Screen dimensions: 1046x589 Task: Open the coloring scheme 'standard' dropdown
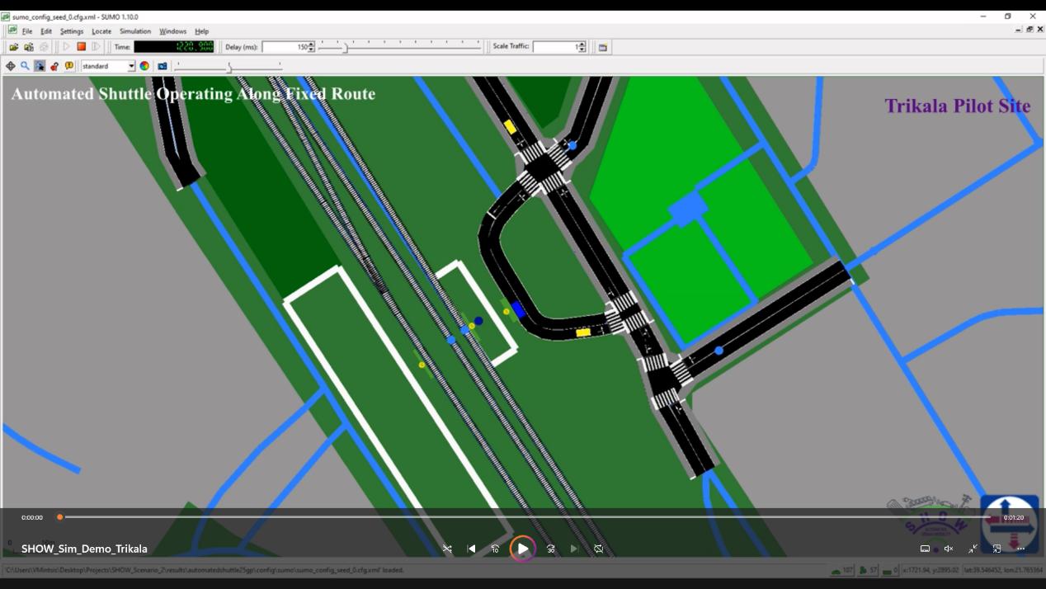tap(108, 66)
